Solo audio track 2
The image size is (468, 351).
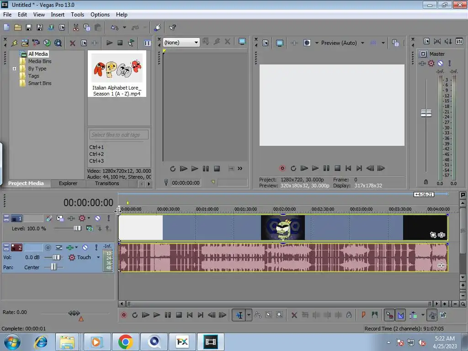(96, 247)
